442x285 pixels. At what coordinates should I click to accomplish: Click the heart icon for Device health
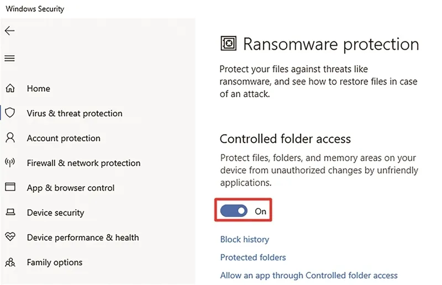(10, 236)
